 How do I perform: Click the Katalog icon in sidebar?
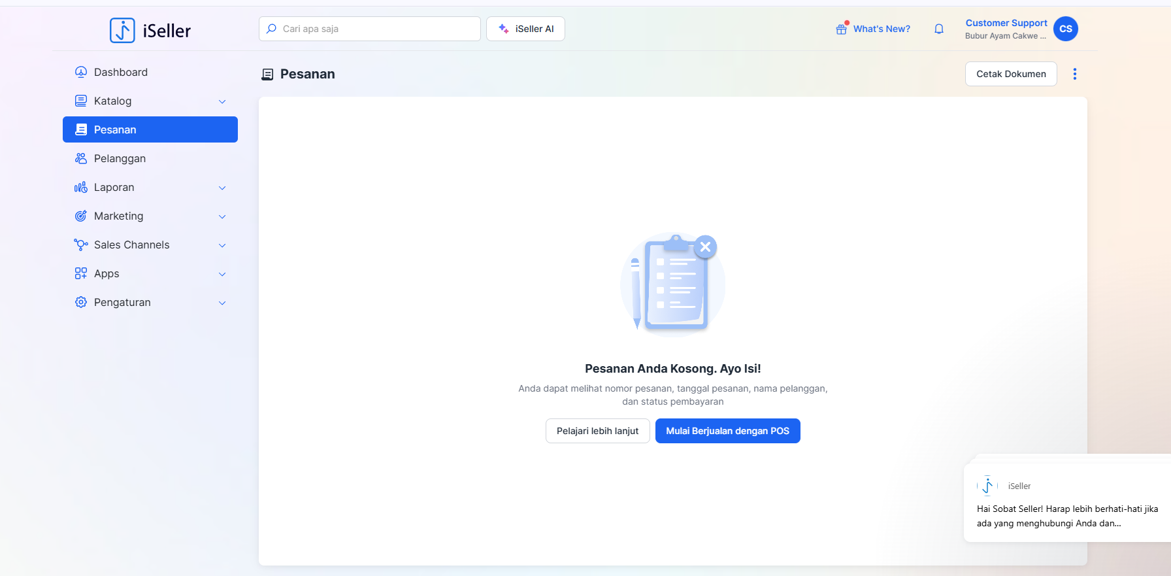tap(81, 101)
